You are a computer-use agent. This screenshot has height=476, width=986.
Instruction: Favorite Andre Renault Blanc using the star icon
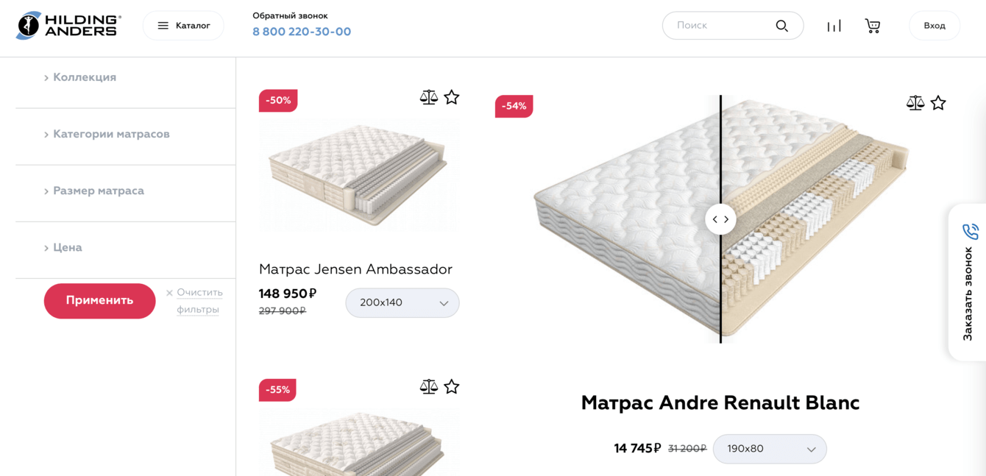click(x=938, y=103)
